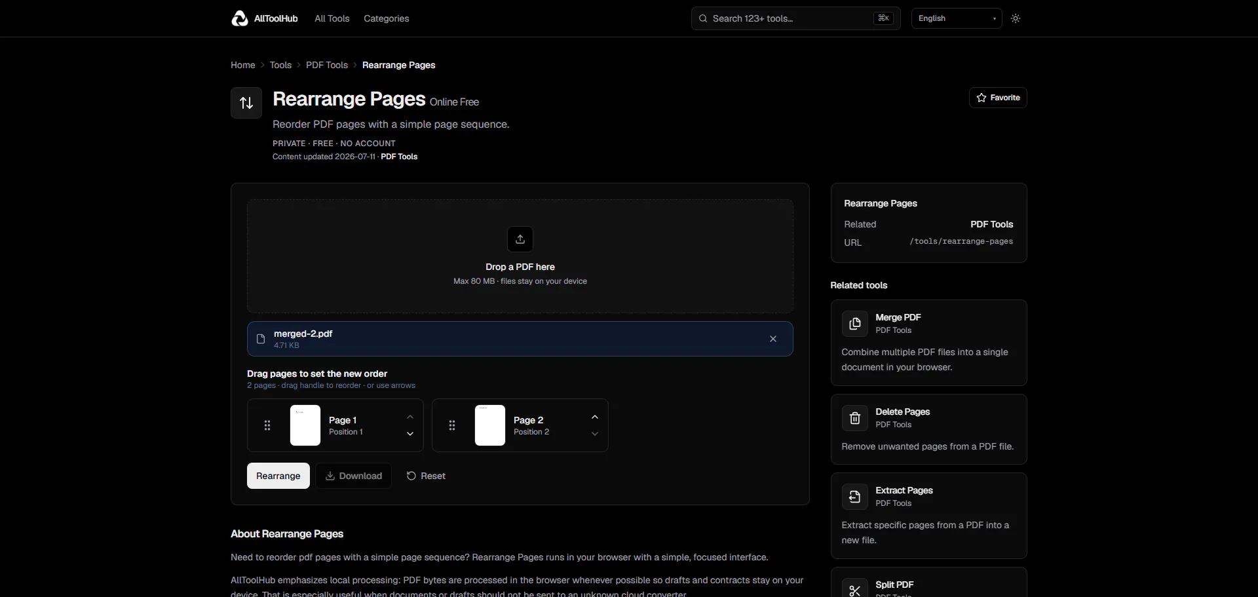Open Categories in the navbar

[387, 18]
